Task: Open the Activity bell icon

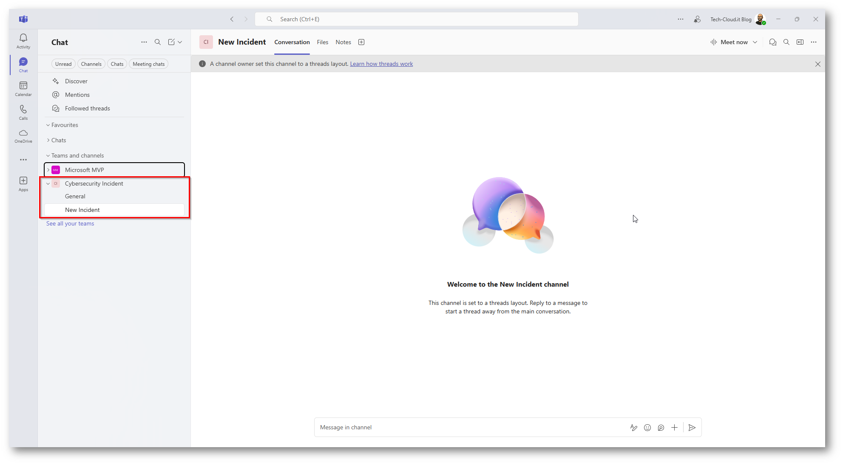Action: coord(23,41)
